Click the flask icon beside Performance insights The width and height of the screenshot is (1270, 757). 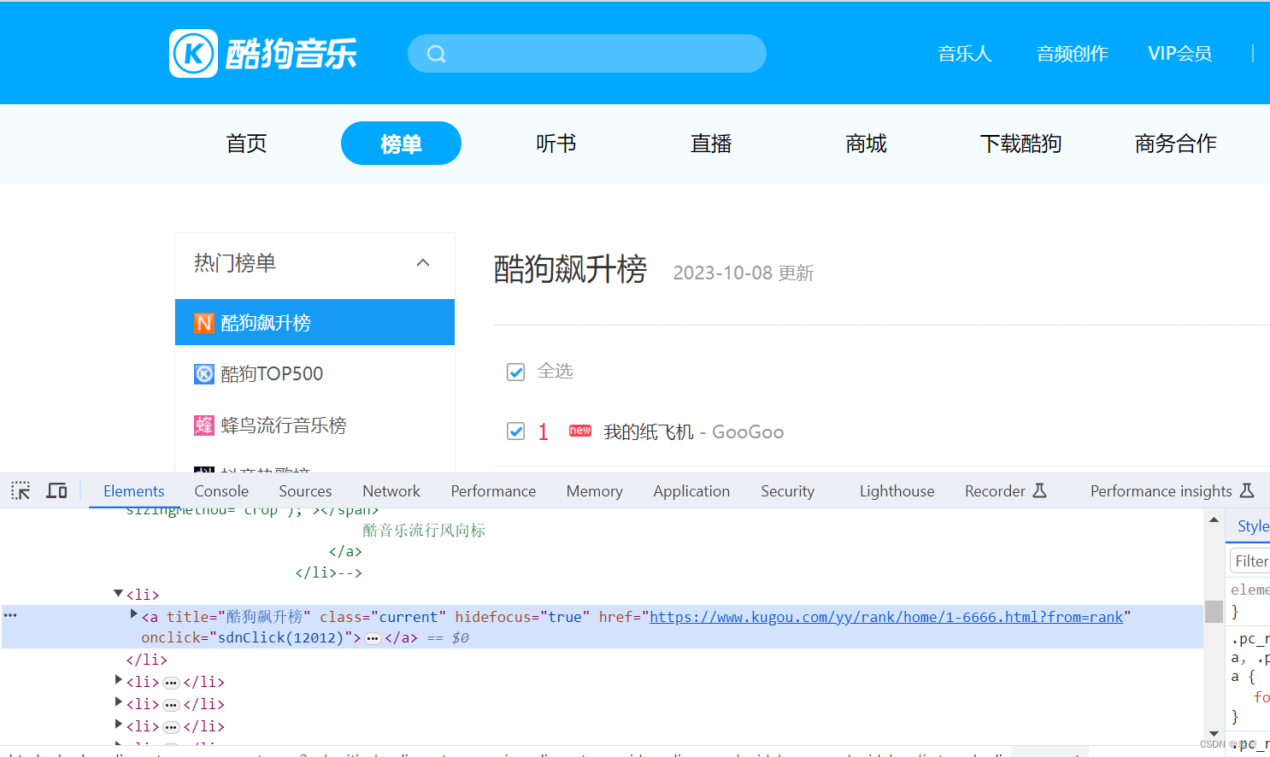tap(1247, 491)
